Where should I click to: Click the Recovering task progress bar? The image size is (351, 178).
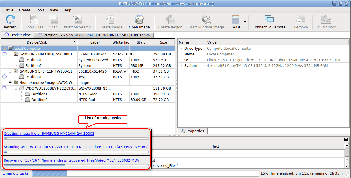tap(76, 165)
